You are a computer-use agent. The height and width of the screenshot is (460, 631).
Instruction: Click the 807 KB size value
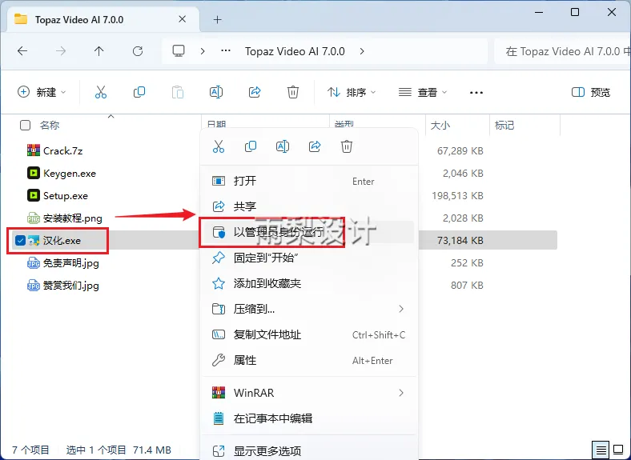467,286
